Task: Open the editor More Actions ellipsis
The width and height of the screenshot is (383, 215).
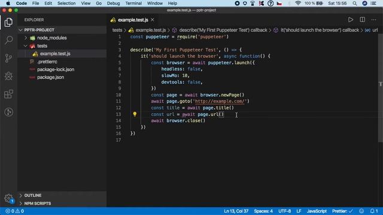Action: coord(373,20)
